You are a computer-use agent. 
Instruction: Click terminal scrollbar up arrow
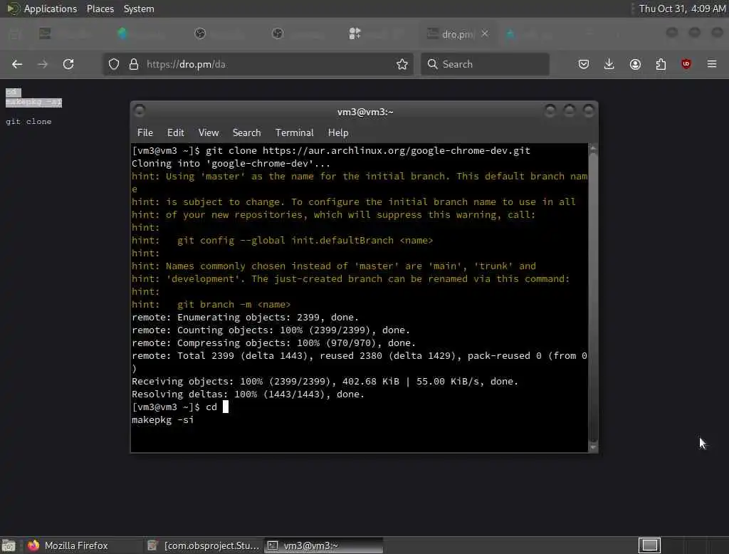pos(593,148)
